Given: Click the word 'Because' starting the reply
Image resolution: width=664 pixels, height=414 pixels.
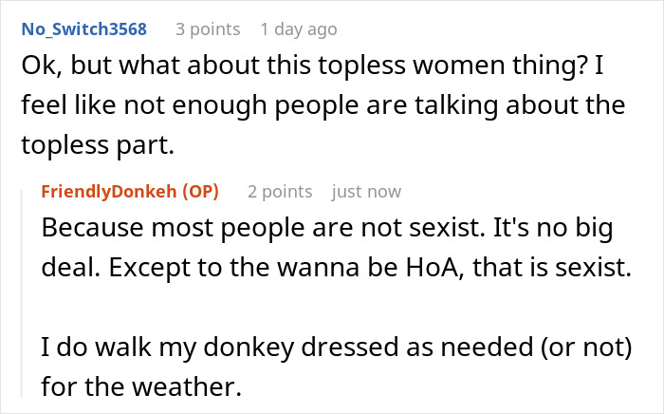Looking at the screenshot, I should [x=95, y=229].
